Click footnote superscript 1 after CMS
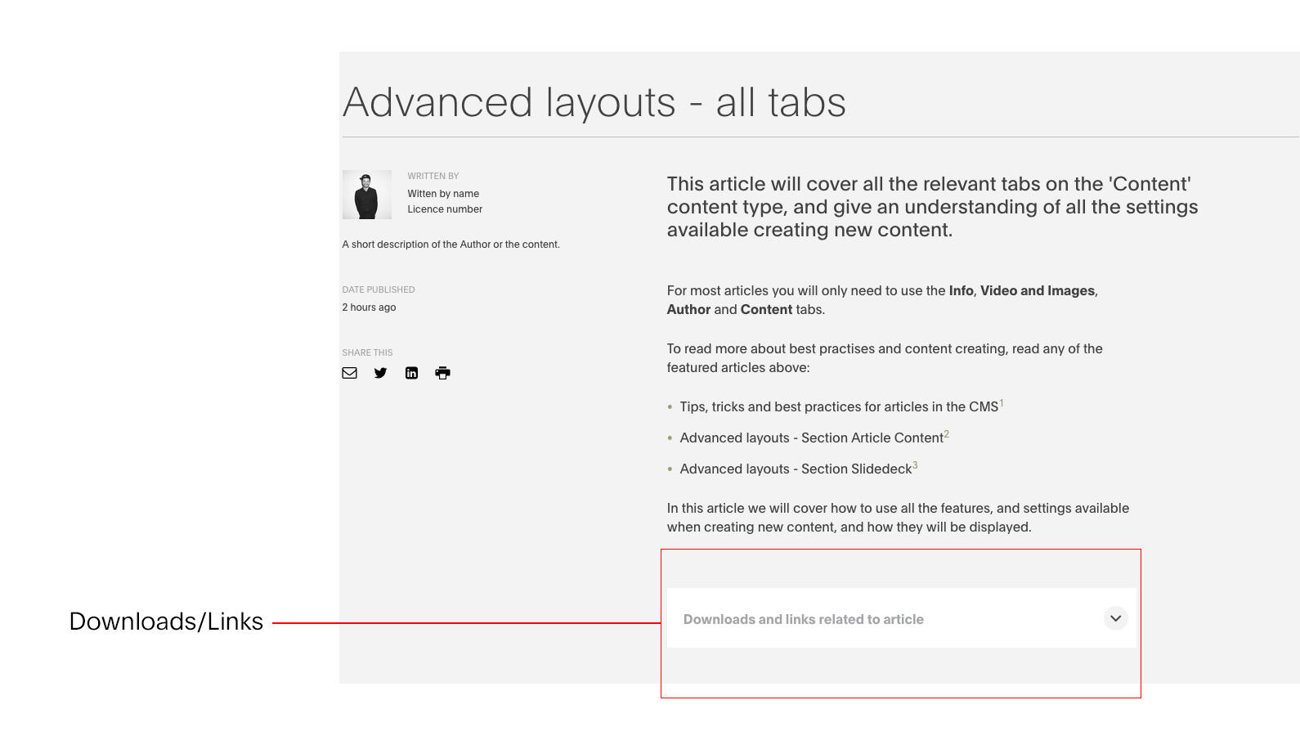 [x=1002, y=403]
